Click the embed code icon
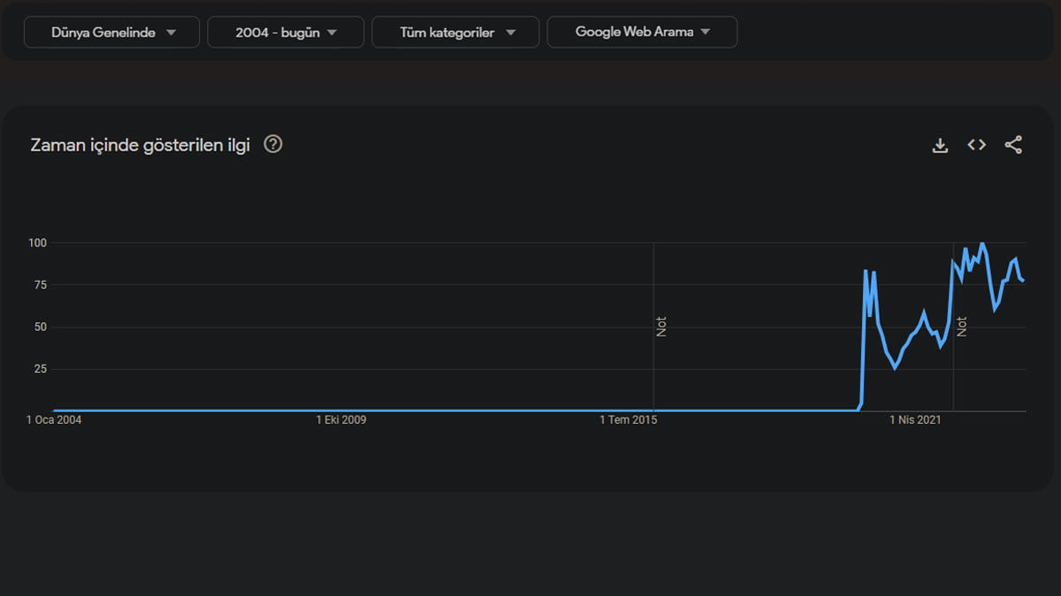 976,145
